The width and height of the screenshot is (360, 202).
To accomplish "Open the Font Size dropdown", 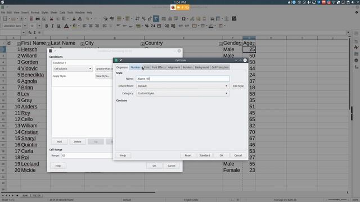I will coord(39,26).
